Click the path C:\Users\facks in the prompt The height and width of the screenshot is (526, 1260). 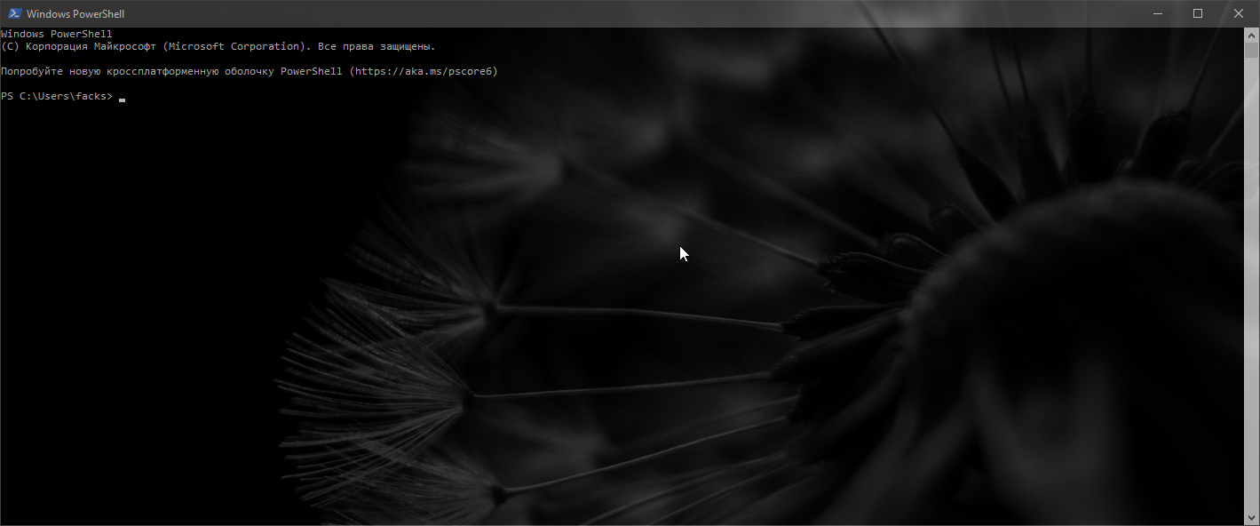65,96
